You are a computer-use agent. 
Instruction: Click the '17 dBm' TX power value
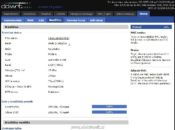[x=52, y=70]
